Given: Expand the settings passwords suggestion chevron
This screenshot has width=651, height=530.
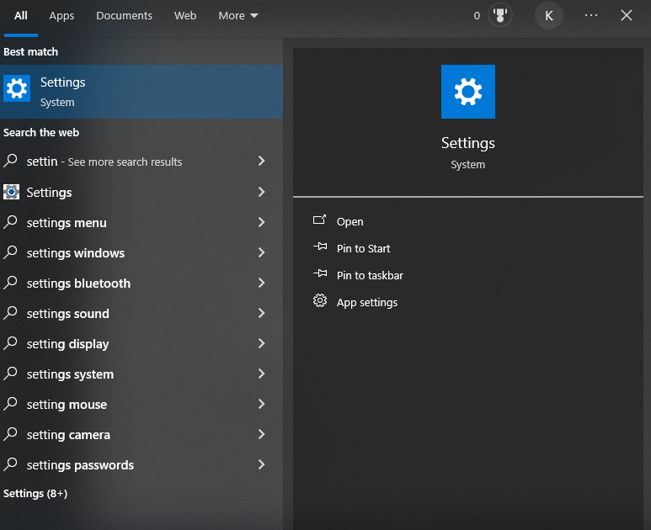Looking at the screenshot, I should (261, 464).
